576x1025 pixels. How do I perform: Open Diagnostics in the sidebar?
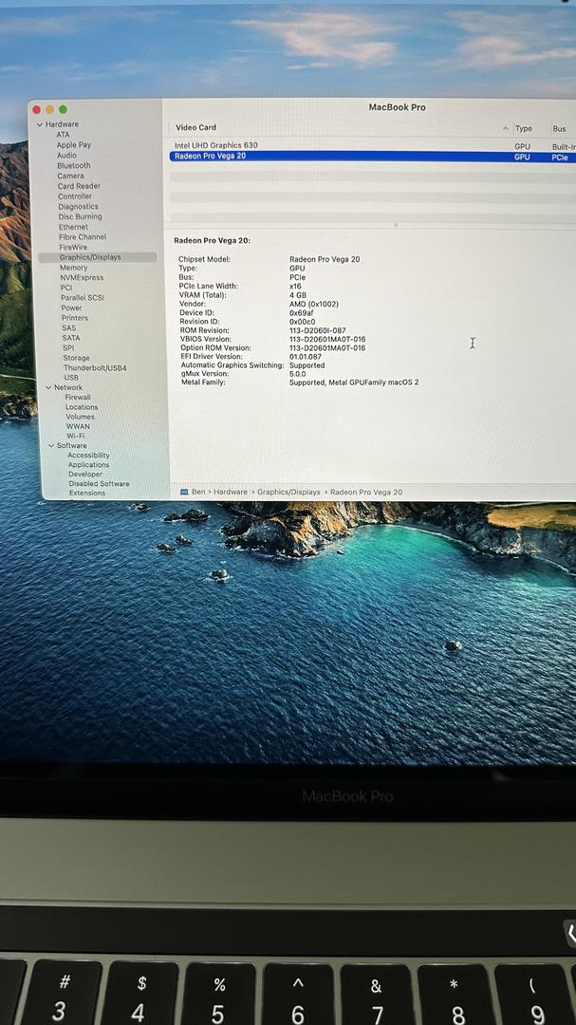pyautogui.click(x=79, y=207)
